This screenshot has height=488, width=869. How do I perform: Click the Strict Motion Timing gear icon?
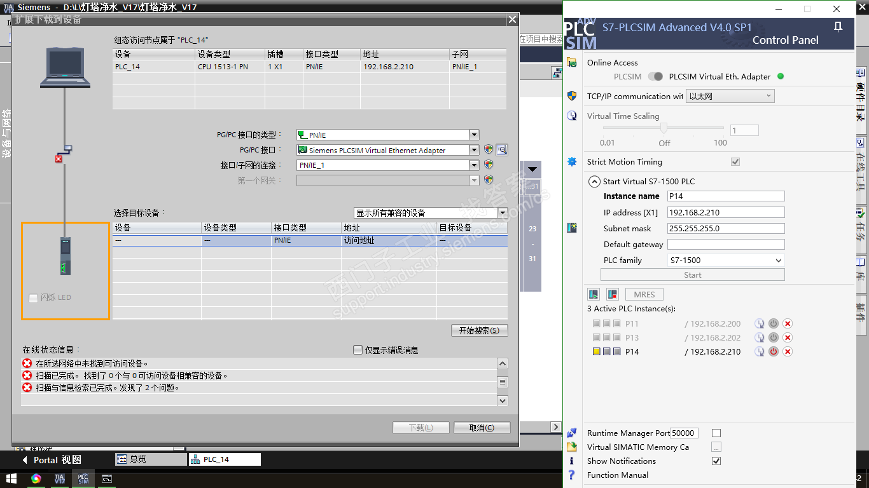click(x=572, y=161)
